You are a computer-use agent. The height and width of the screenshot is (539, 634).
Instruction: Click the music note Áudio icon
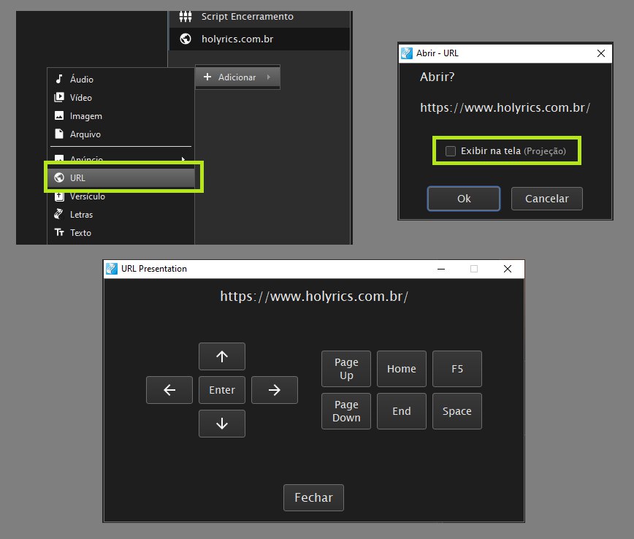click(x=59, y=79)
